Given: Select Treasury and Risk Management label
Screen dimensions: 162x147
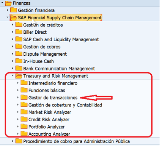Looking at the screenshot, I should pyautogui.click(x=56, y=76).
